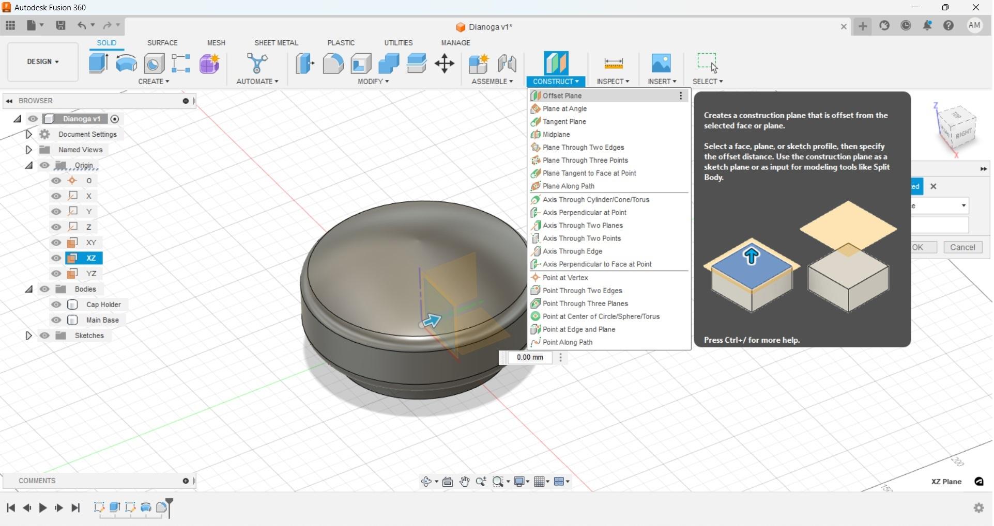Select the Pan hand tool
The image size is (994, 526).
(464, 482)
